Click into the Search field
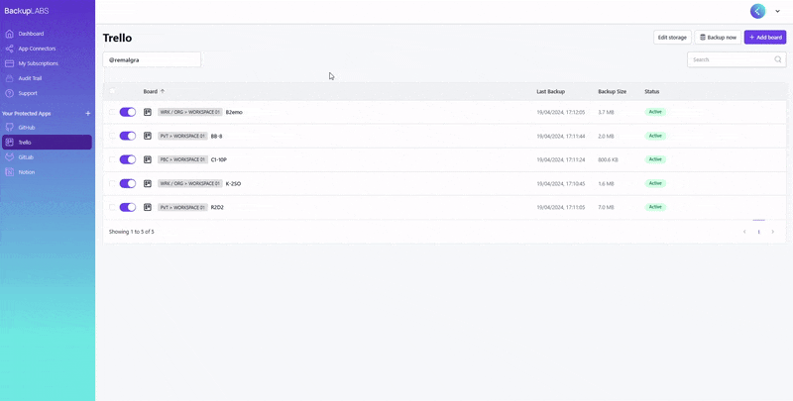This screenshot has height=401, width=793. (x=736, y=59)
